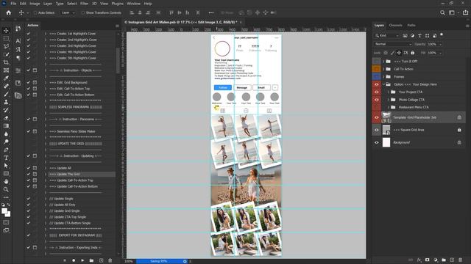Hide the Template Grid Placeholder layer
The width and height of the screenshot is (471, 264).
(376, 117)
